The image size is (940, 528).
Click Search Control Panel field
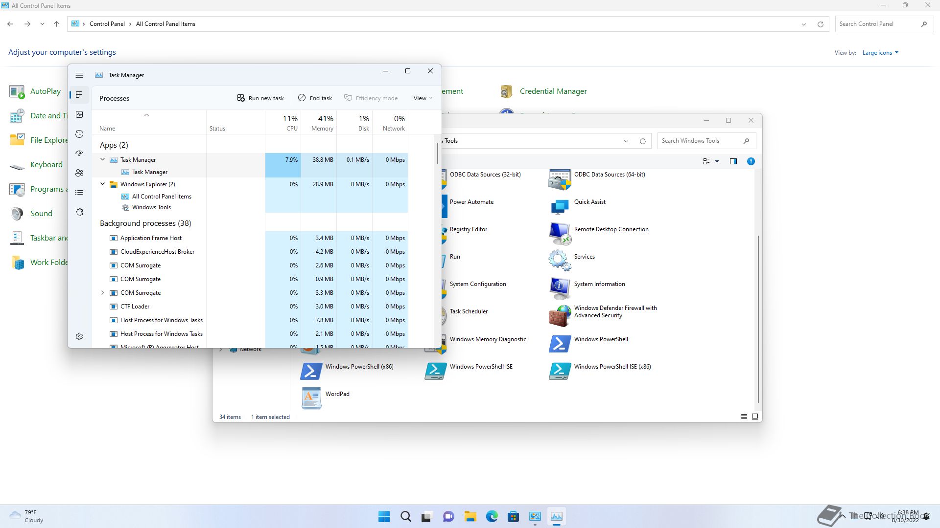[x=884, y=24]
